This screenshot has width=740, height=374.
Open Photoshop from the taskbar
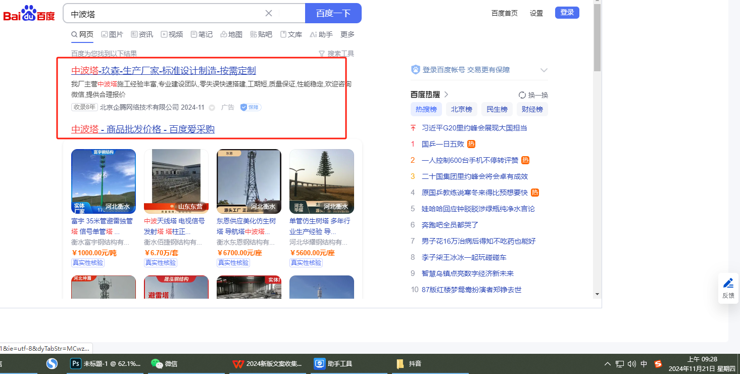point(77,363)
